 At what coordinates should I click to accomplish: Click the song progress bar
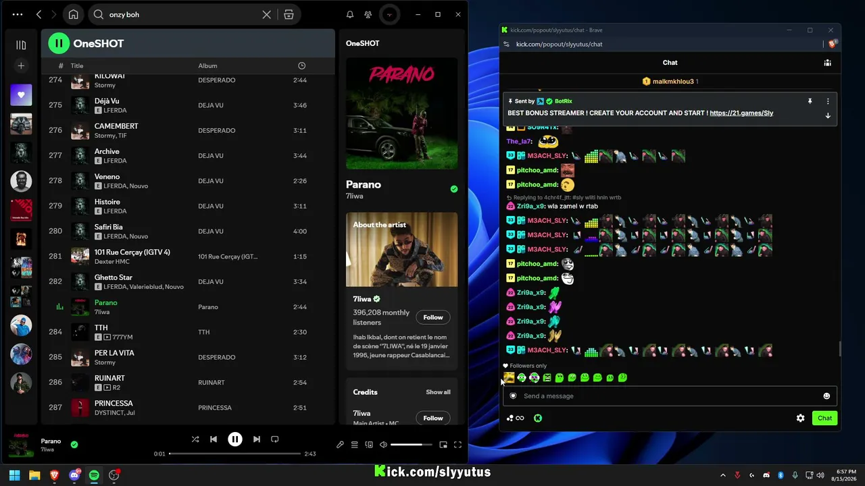(x=234, y=454)
